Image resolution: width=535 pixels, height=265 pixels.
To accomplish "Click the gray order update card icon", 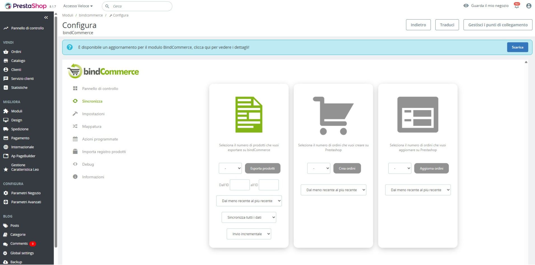I will click(x=417, y=114).
